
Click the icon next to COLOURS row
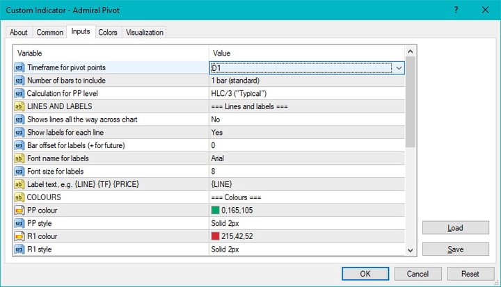(19, 197)
